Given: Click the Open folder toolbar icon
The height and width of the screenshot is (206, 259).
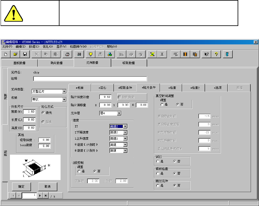Looking at the screenshot, I should coord(15,54).
